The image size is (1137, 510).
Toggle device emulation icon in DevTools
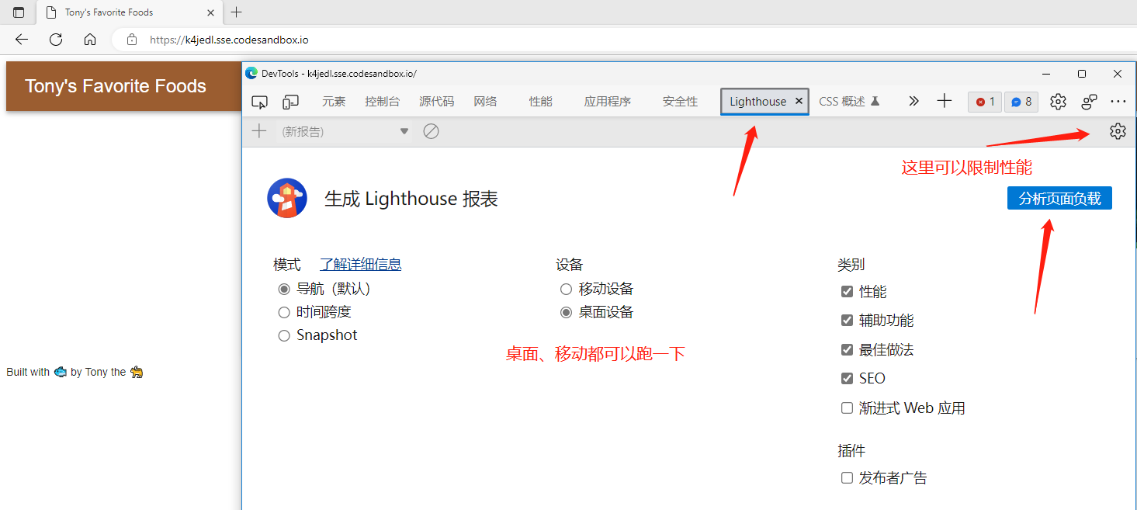pyautogui.click(x=291, y=102)
